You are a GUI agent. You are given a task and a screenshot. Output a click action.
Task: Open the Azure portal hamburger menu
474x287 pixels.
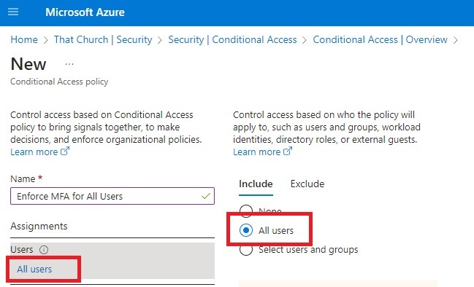pos(13,12)
